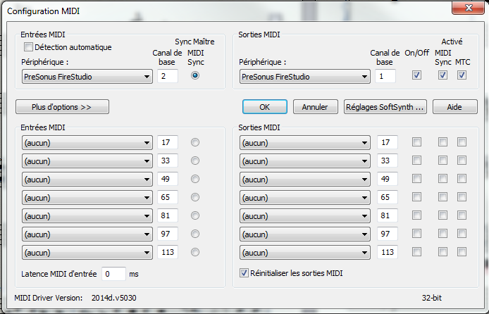The image size is (489, 314).
Task: Uncheck Réinitialiser les sorties MIDI
Action: (x=244, y=272)
